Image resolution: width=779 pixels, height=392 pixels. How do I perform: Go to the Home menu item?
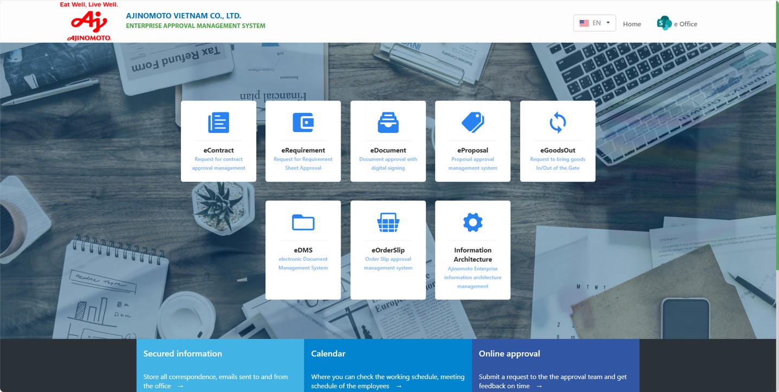point(632,24)
